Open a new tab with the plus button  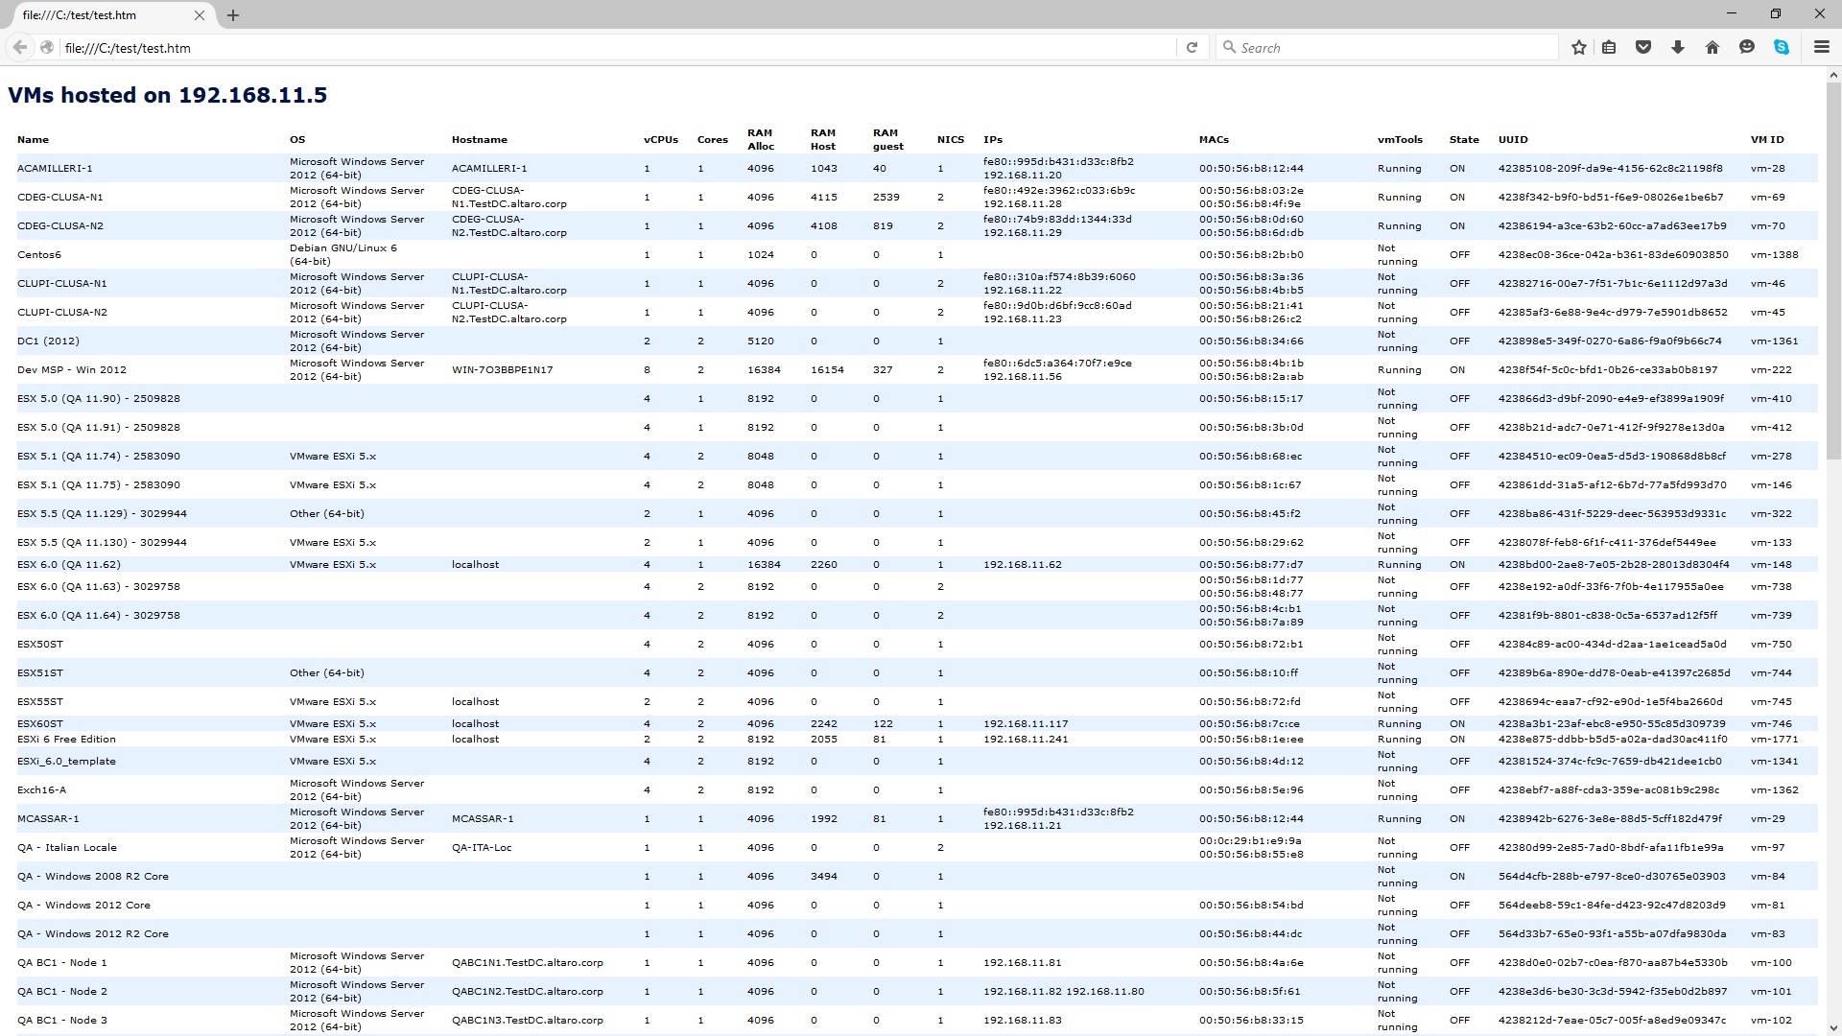[x=233, y=15]
